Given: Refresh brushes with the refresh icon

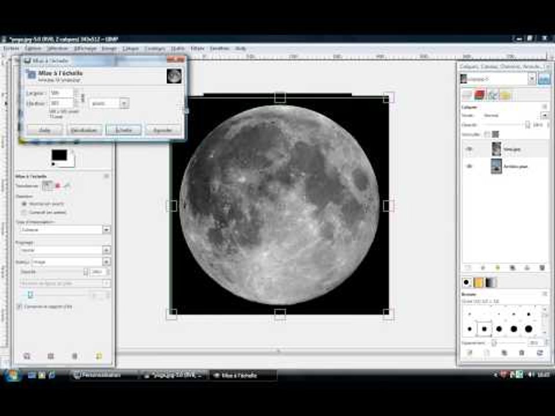Looking at the screenshot, I should 540,352.
